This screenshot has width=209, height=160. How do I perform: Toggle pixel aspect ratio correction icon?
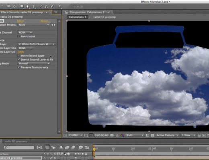click(199, 135)
